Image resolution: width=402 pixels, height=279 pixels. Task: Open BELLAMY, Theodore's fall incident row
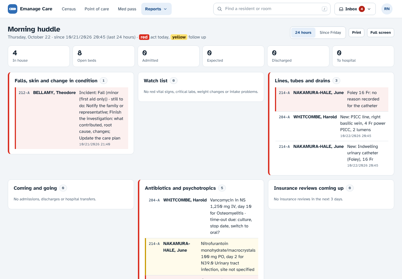tap(71, 118)
